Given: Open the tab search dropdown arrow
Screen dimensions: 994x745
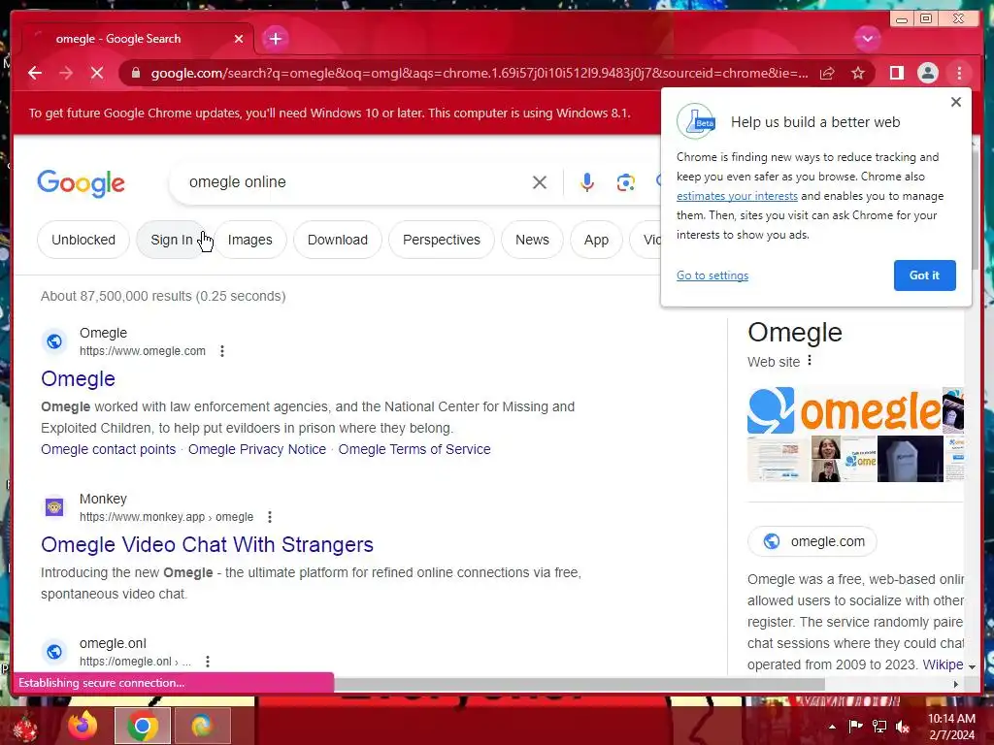Looking at the screenshot, I should tap(867, 39).
